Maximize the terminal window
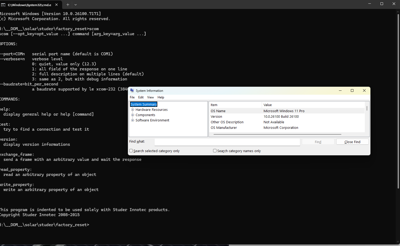 382,4
